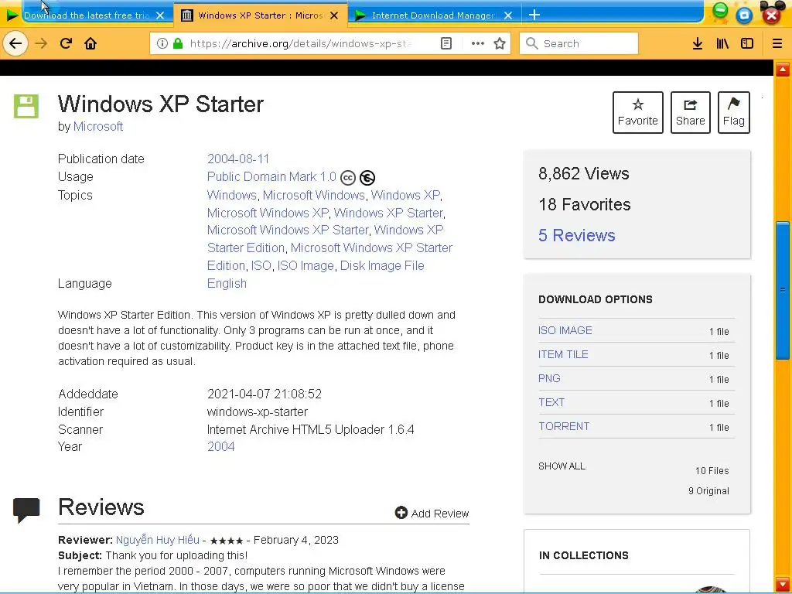Close the Internet Download Manager tab
This screenshot has height=594, width=792.
tap(508, 15)
